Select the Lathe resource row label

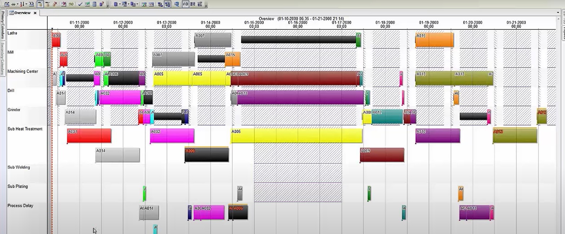[12, 33]
